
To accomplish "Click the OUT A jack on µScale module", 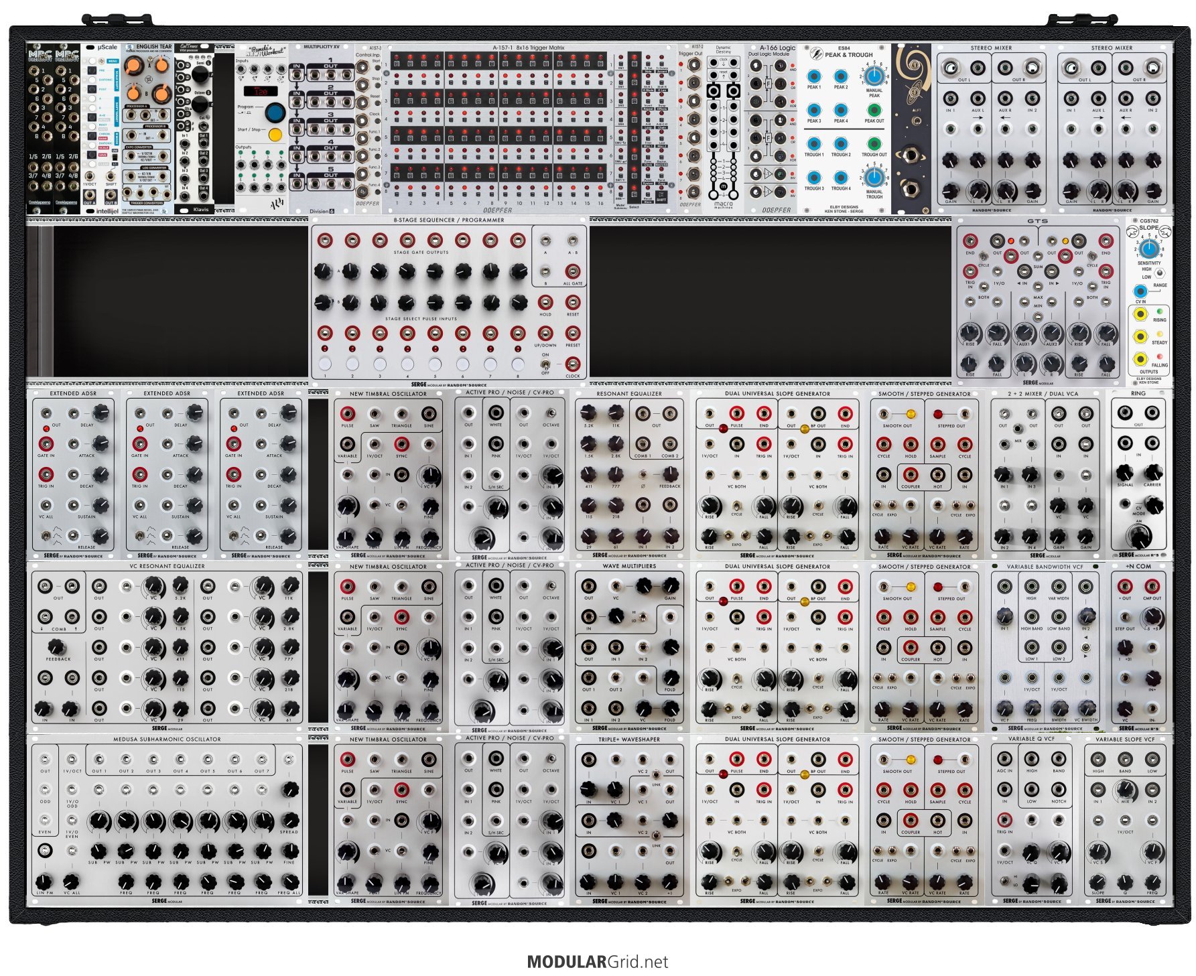I will click(x=90, y=195).
